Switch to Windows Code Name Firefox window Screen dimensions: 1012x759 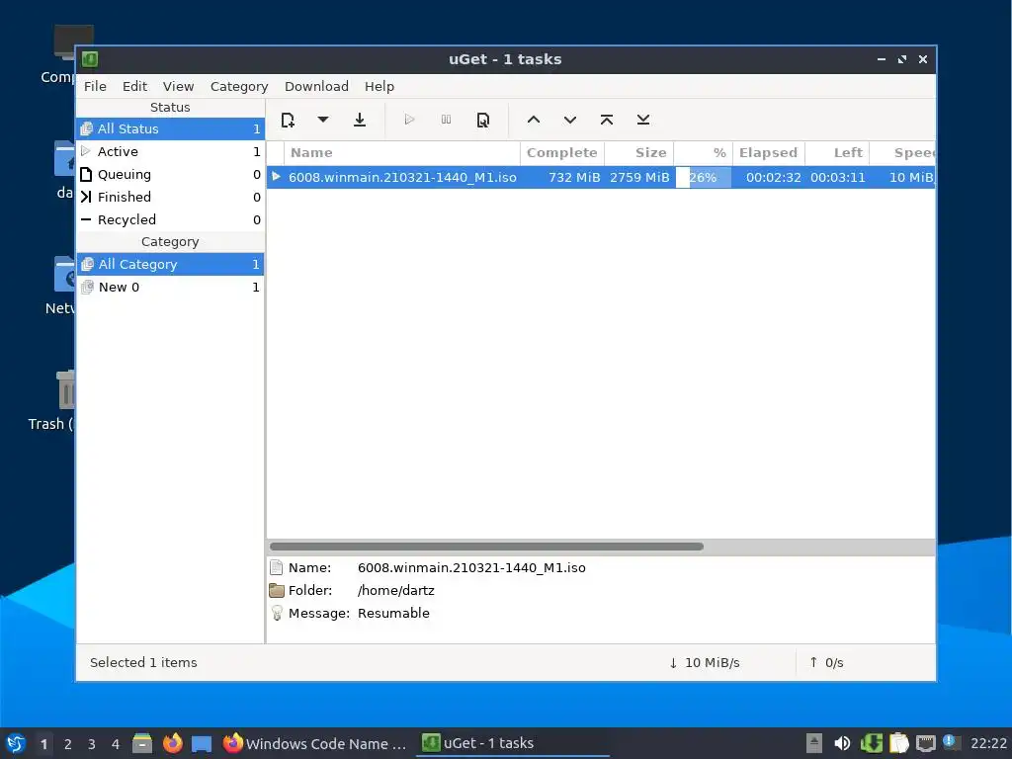[x=315, y=743]
